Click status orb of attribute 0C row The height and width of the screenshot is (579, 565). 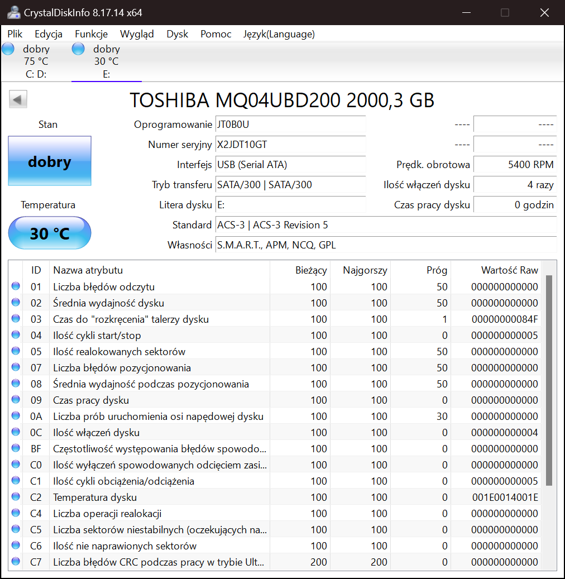(x=16, y=432)
